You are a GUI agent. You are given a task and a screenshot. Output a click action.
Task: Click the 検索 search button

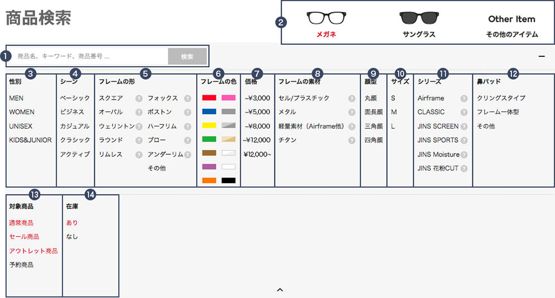(x=187, y=56)
